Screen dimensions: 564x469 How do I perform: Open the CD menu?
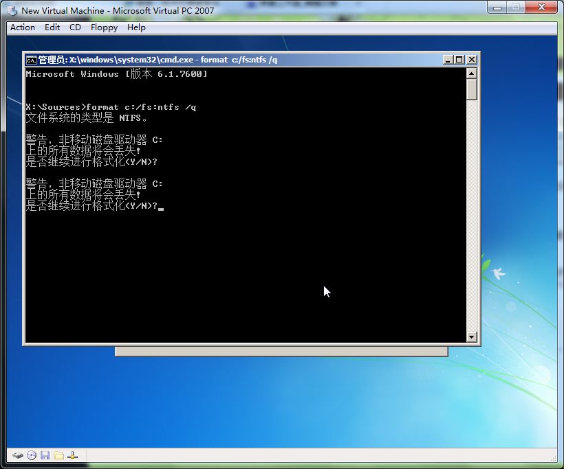click(x=76, y=27)
